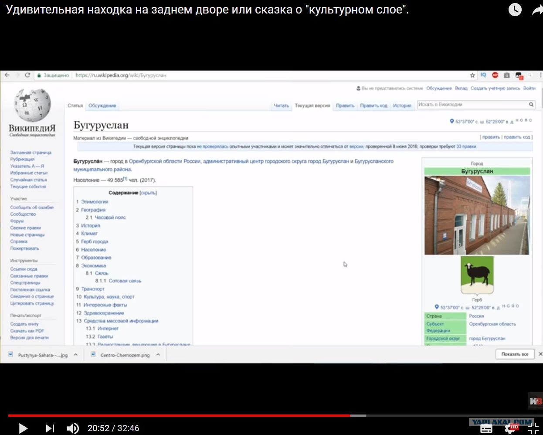Viewport: 543px width, 435px height.
Task: Go to История section in contents
Action: point(91,225)
